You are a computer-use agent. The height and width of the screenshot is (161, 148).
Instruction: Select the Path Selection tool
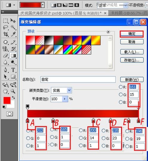pyautogui.click(x=5, y=76)
